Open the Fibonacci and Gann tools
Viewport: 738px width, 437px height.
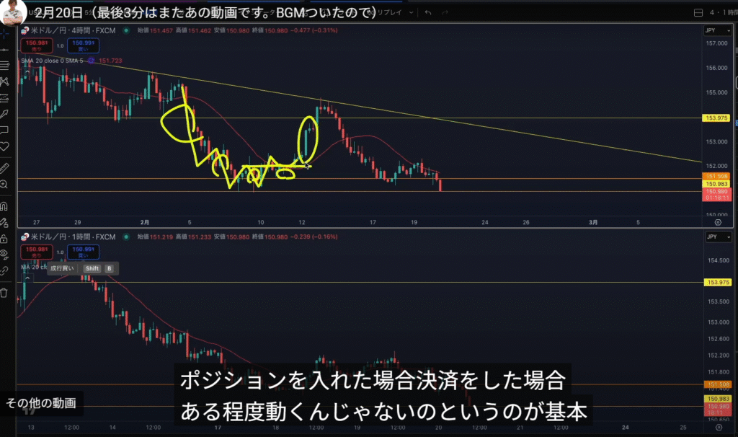point(4,66)
